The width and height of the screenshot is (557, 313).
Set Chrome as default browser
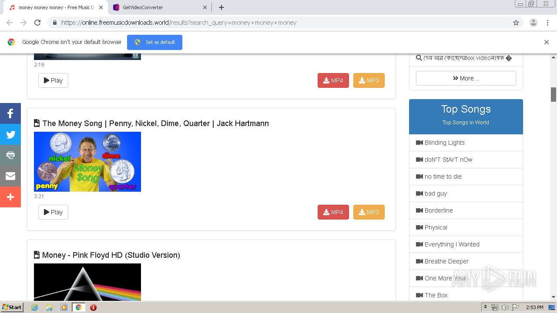[x=154, y=42]
